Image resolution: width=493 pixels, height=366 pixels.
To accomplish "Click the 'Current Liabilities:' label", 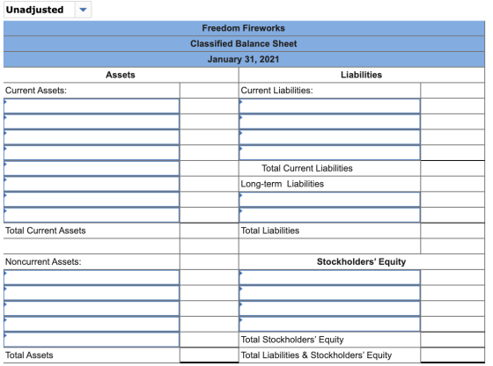I will pyautogui.click(x=276, y=91).
